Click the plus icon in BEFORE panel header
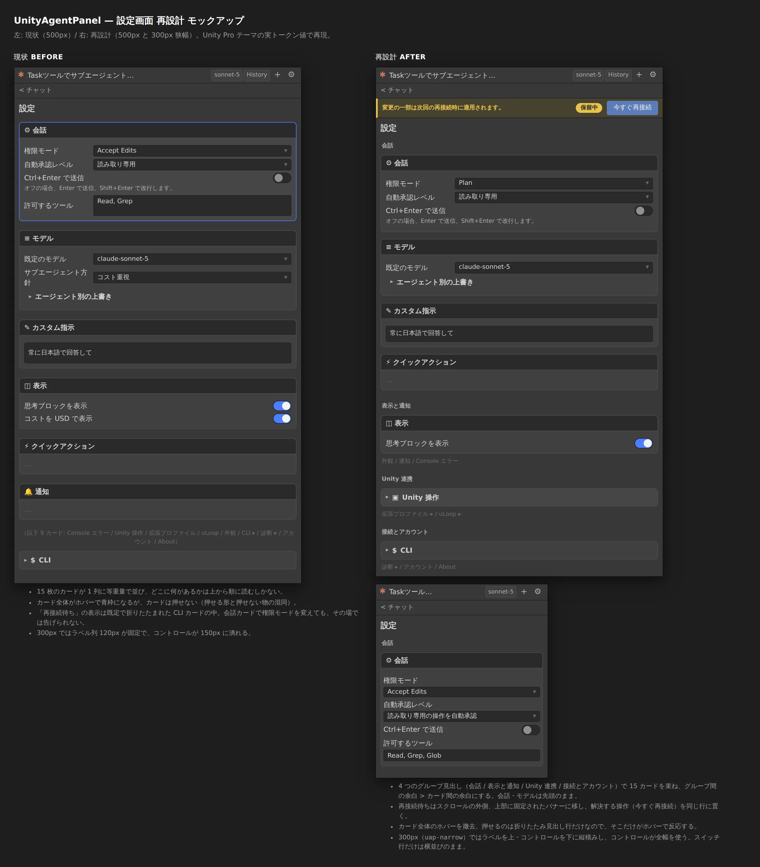The height and width of the screenshot is (867, 760). (277, 75)
